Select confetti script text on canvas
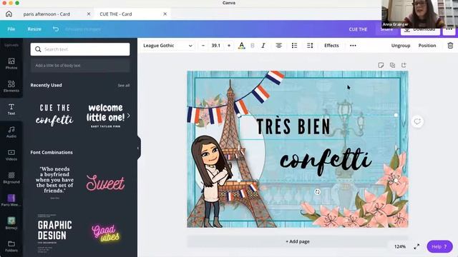This screenshot has width=458, height=257. (x=326, y=161)
